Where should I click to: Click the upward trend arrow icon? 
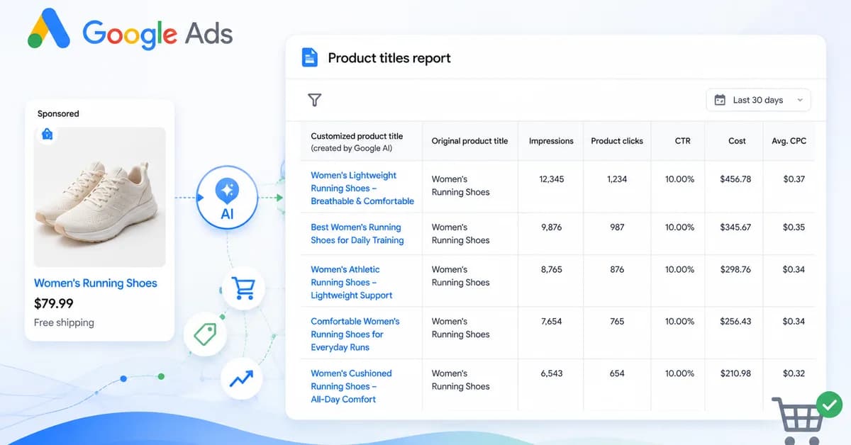point(241,378)
